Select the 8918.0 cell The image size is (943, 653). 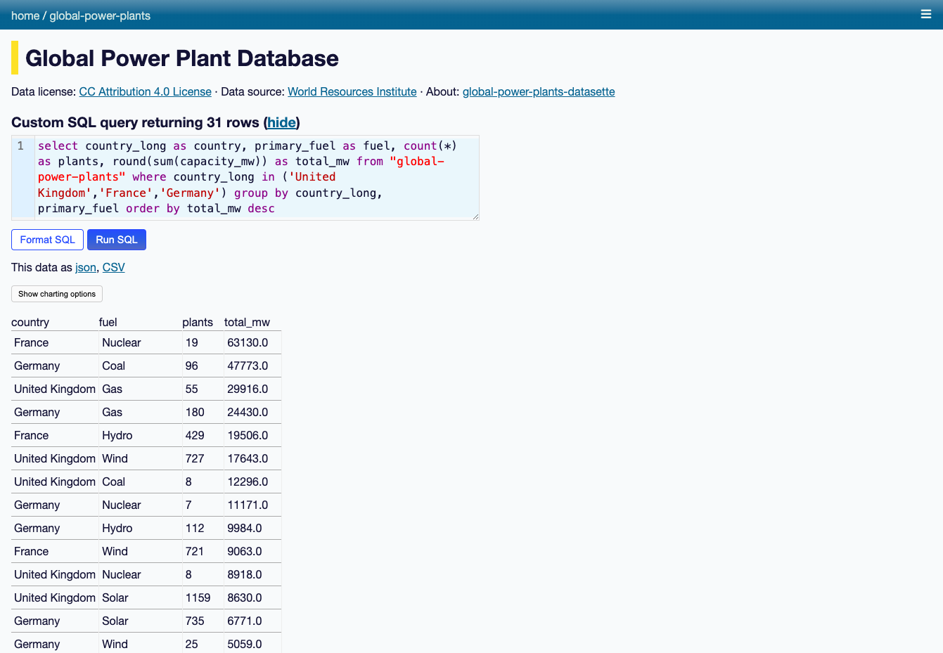coord(252,574)
